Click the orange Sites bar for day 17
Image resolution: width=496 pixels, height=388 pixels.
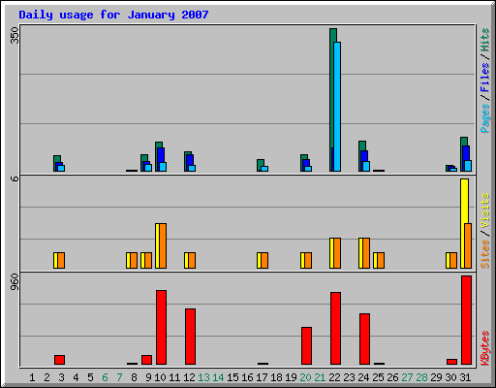(x=264, y=260)
